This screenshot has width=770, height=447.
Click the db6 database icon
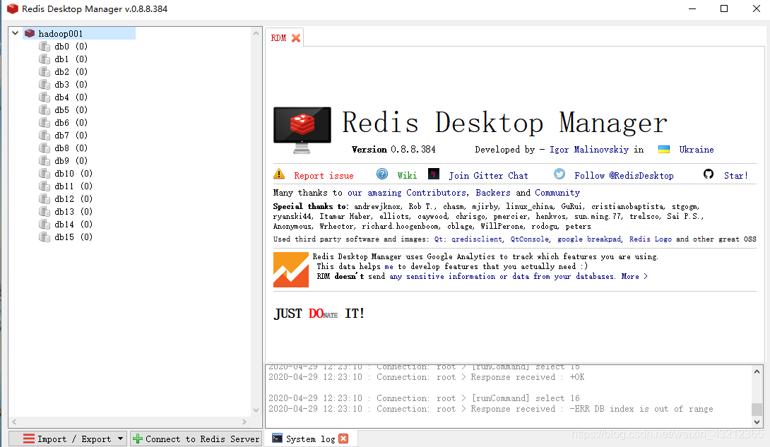[45, 123]
